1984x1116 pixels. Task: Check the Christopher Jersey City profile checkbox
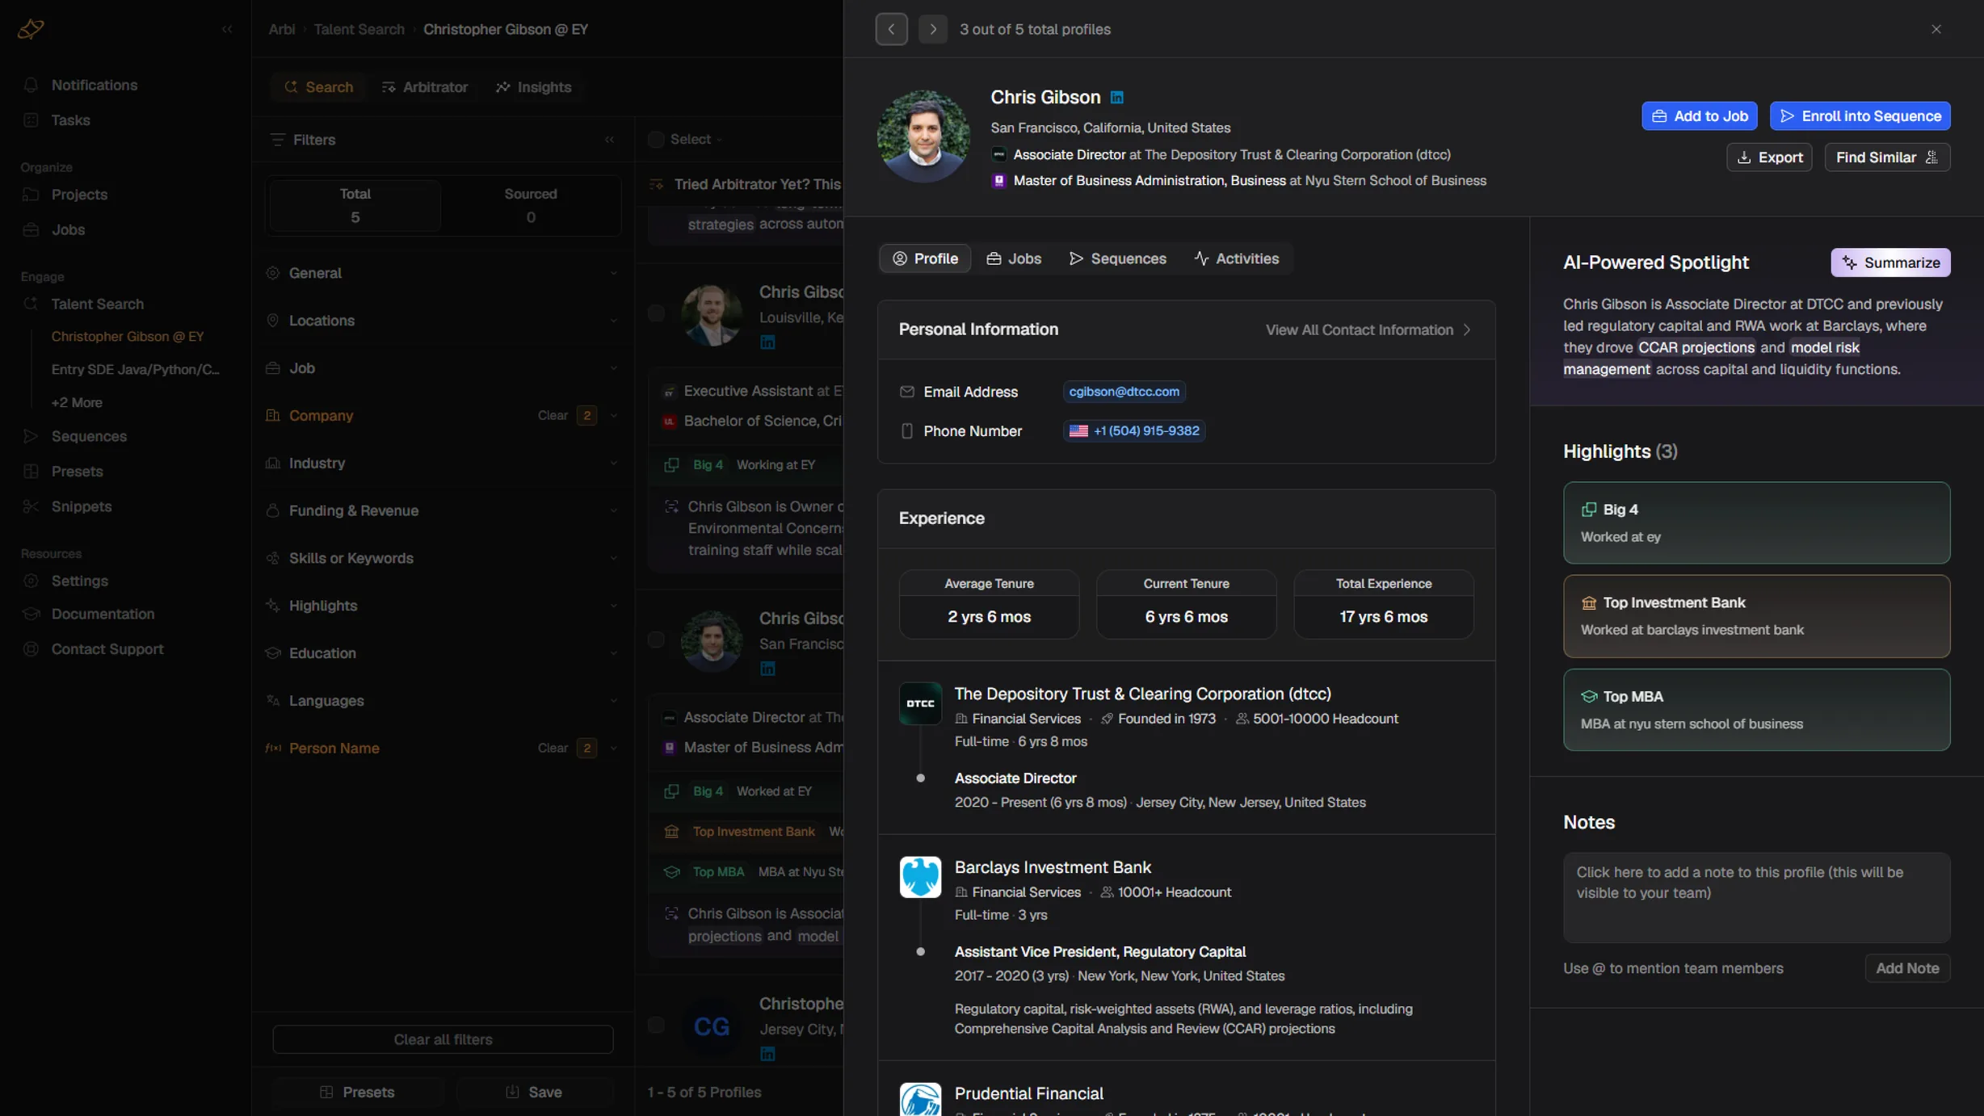[656, 1026]
